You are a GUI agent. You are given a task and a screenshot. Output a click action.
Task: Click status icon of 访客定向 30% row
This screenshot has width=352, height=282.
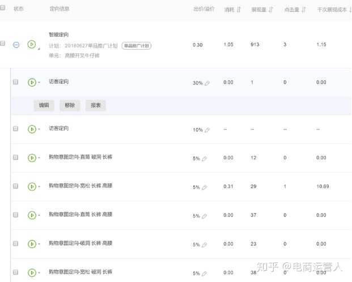[x=32, y=83]
